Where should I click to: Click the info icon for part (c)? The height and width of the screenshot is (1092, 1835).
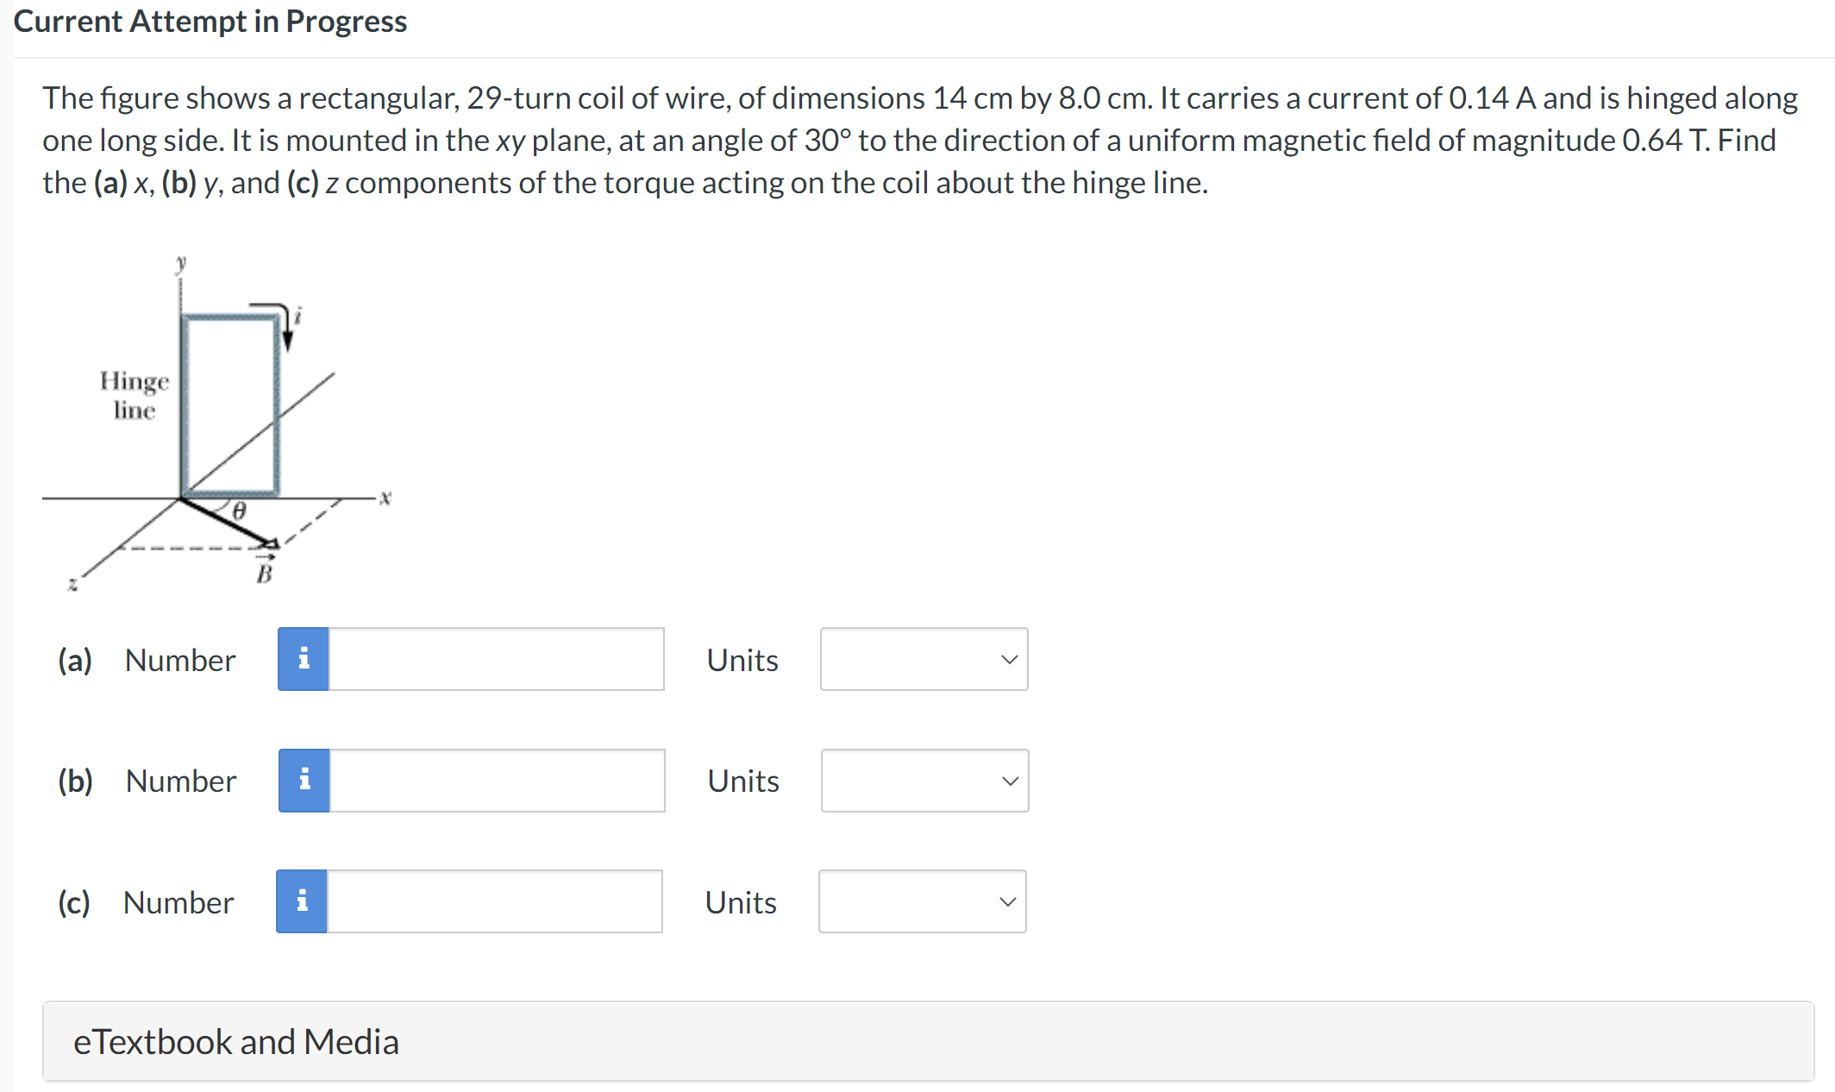point(302,901)
